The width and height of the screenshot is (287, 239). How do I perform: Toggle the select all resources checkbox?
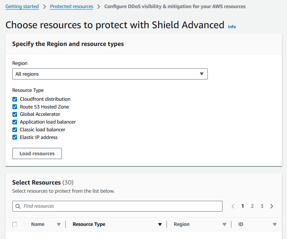(x=15, y=224)
